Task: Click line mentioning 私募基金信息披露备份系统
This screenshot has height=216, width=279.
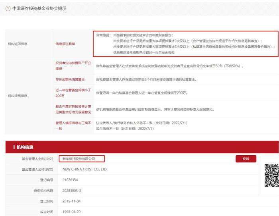Action: 195,47
